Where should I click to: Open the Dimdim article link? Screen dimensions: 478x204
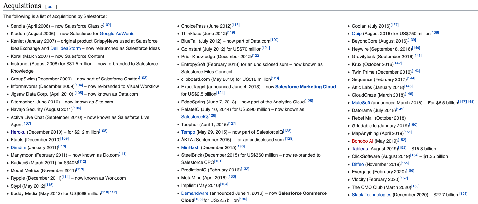click(x=18, y=147)
